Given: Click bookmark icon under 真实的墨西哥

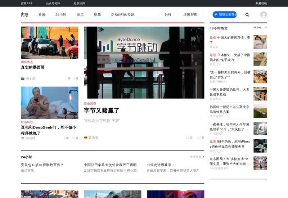Looking at the screenshot, I should (77, 78).
